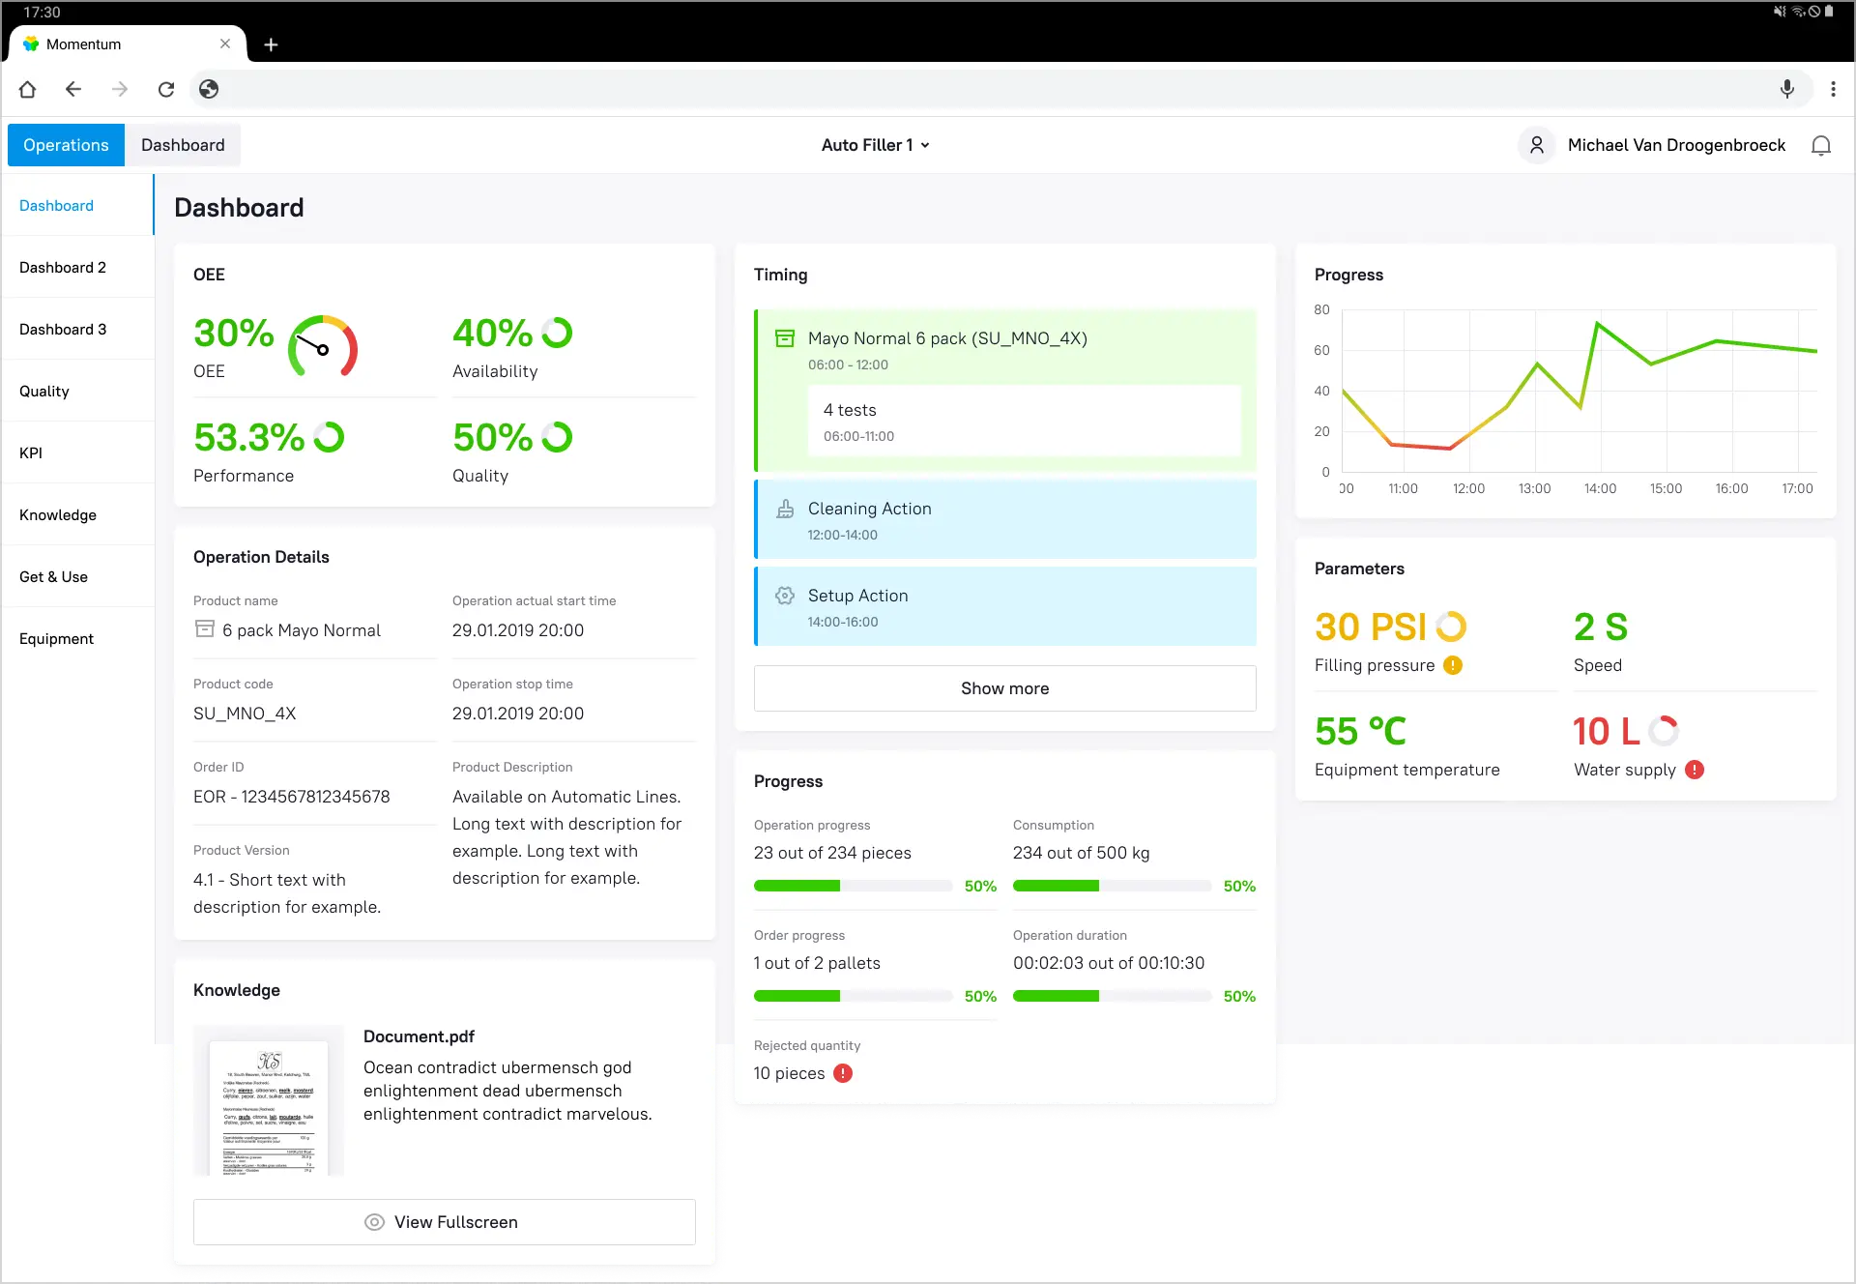This screenshot has width=1856, height=1284.
Task: Click the browser home icon
Action: coord(27,89)
